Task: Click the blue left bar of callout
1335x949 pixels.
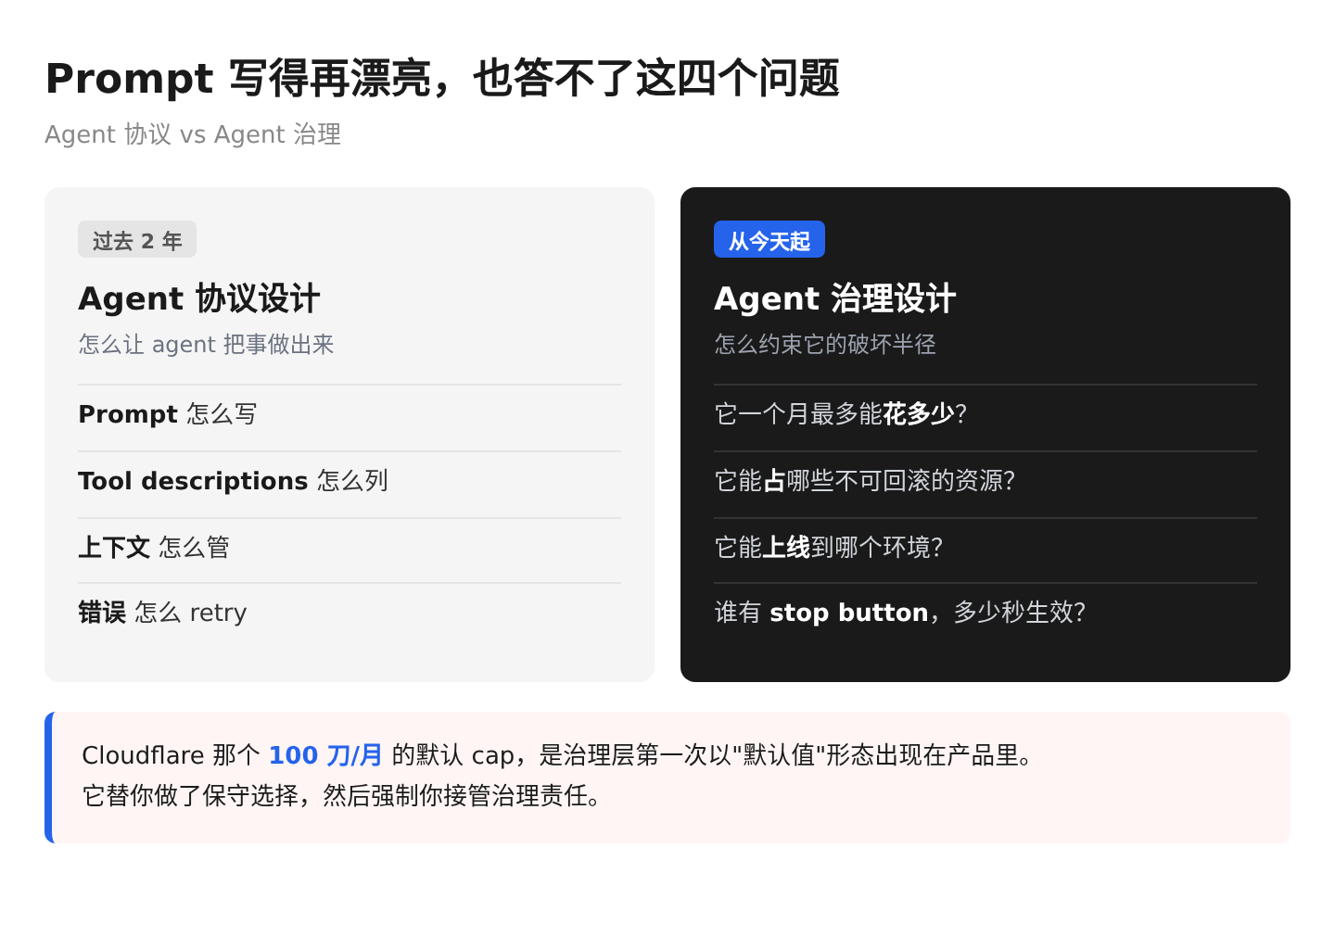Action: point(48,778)
